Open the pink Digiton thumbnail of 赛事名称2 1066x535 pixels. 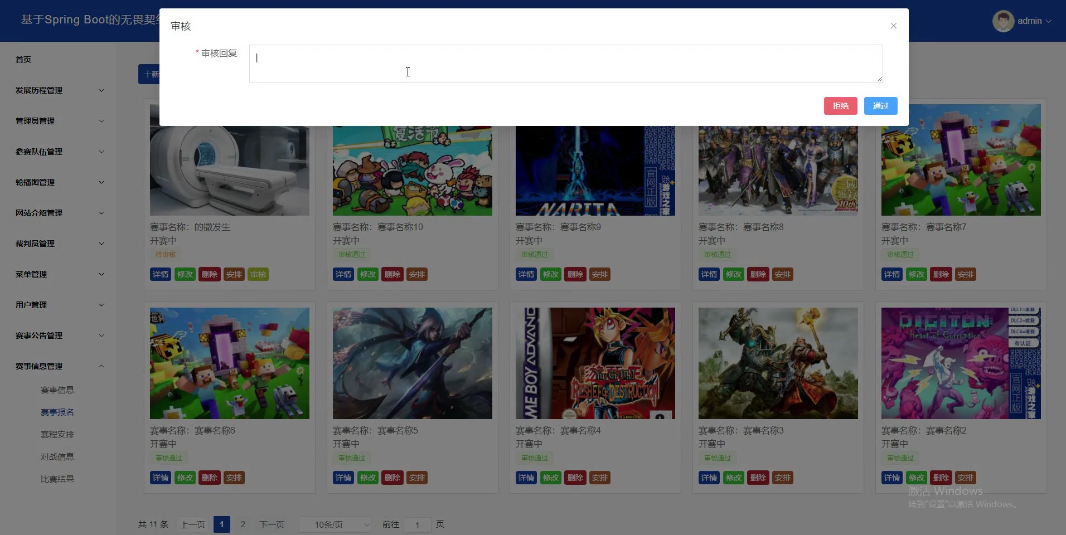[x=961, y=363]
